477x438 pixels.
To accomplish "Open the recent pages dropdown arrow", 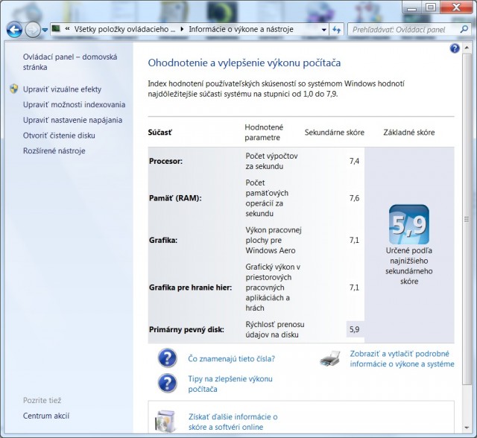I will [45, 31].
